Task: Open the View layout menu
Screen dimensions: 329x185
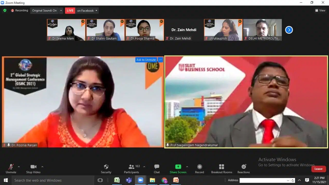Action: pos(320,11)
